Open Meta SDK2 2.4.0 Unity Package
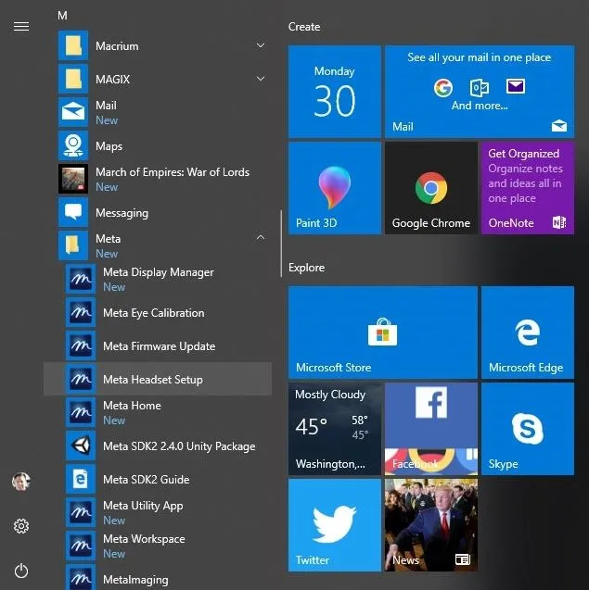Viewport: 589px width, 590px height. (158, 446)
